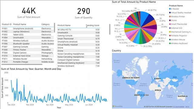Screen dimensions: 194x109
Task: Click the AMÉRICA DO NORTE map label
Action: pos(131,78)
